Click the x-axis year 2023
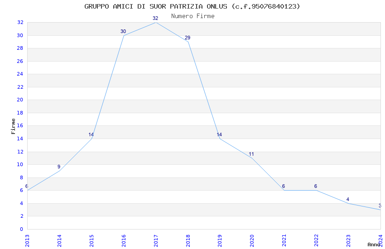385x249 pixels. tap(348, 241)
